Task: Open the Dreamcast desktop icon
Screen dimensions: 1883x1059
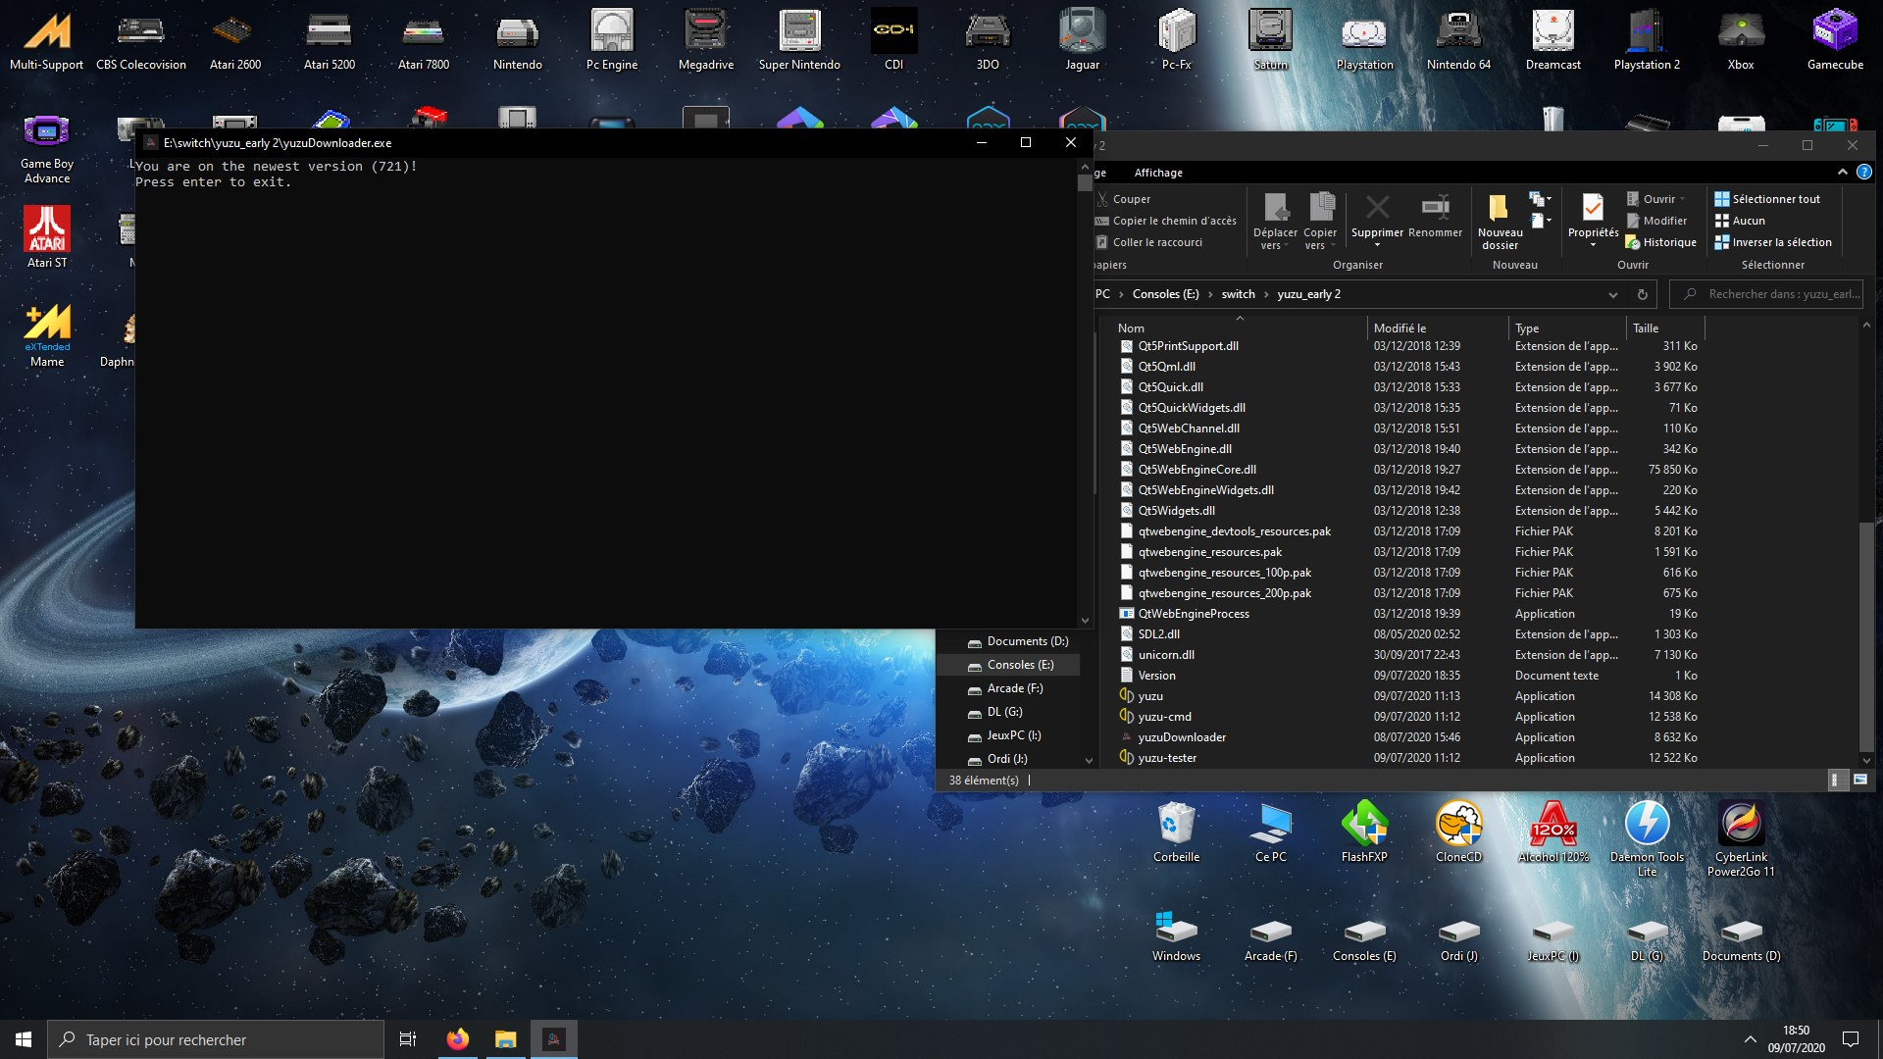Action: (1552, 39)
